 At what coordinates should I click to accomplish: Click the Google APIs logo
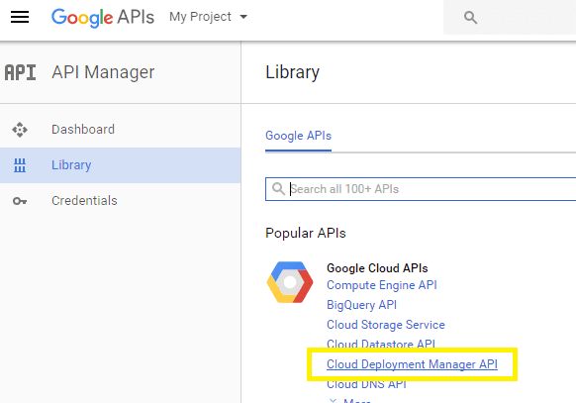tap(103, 17)
